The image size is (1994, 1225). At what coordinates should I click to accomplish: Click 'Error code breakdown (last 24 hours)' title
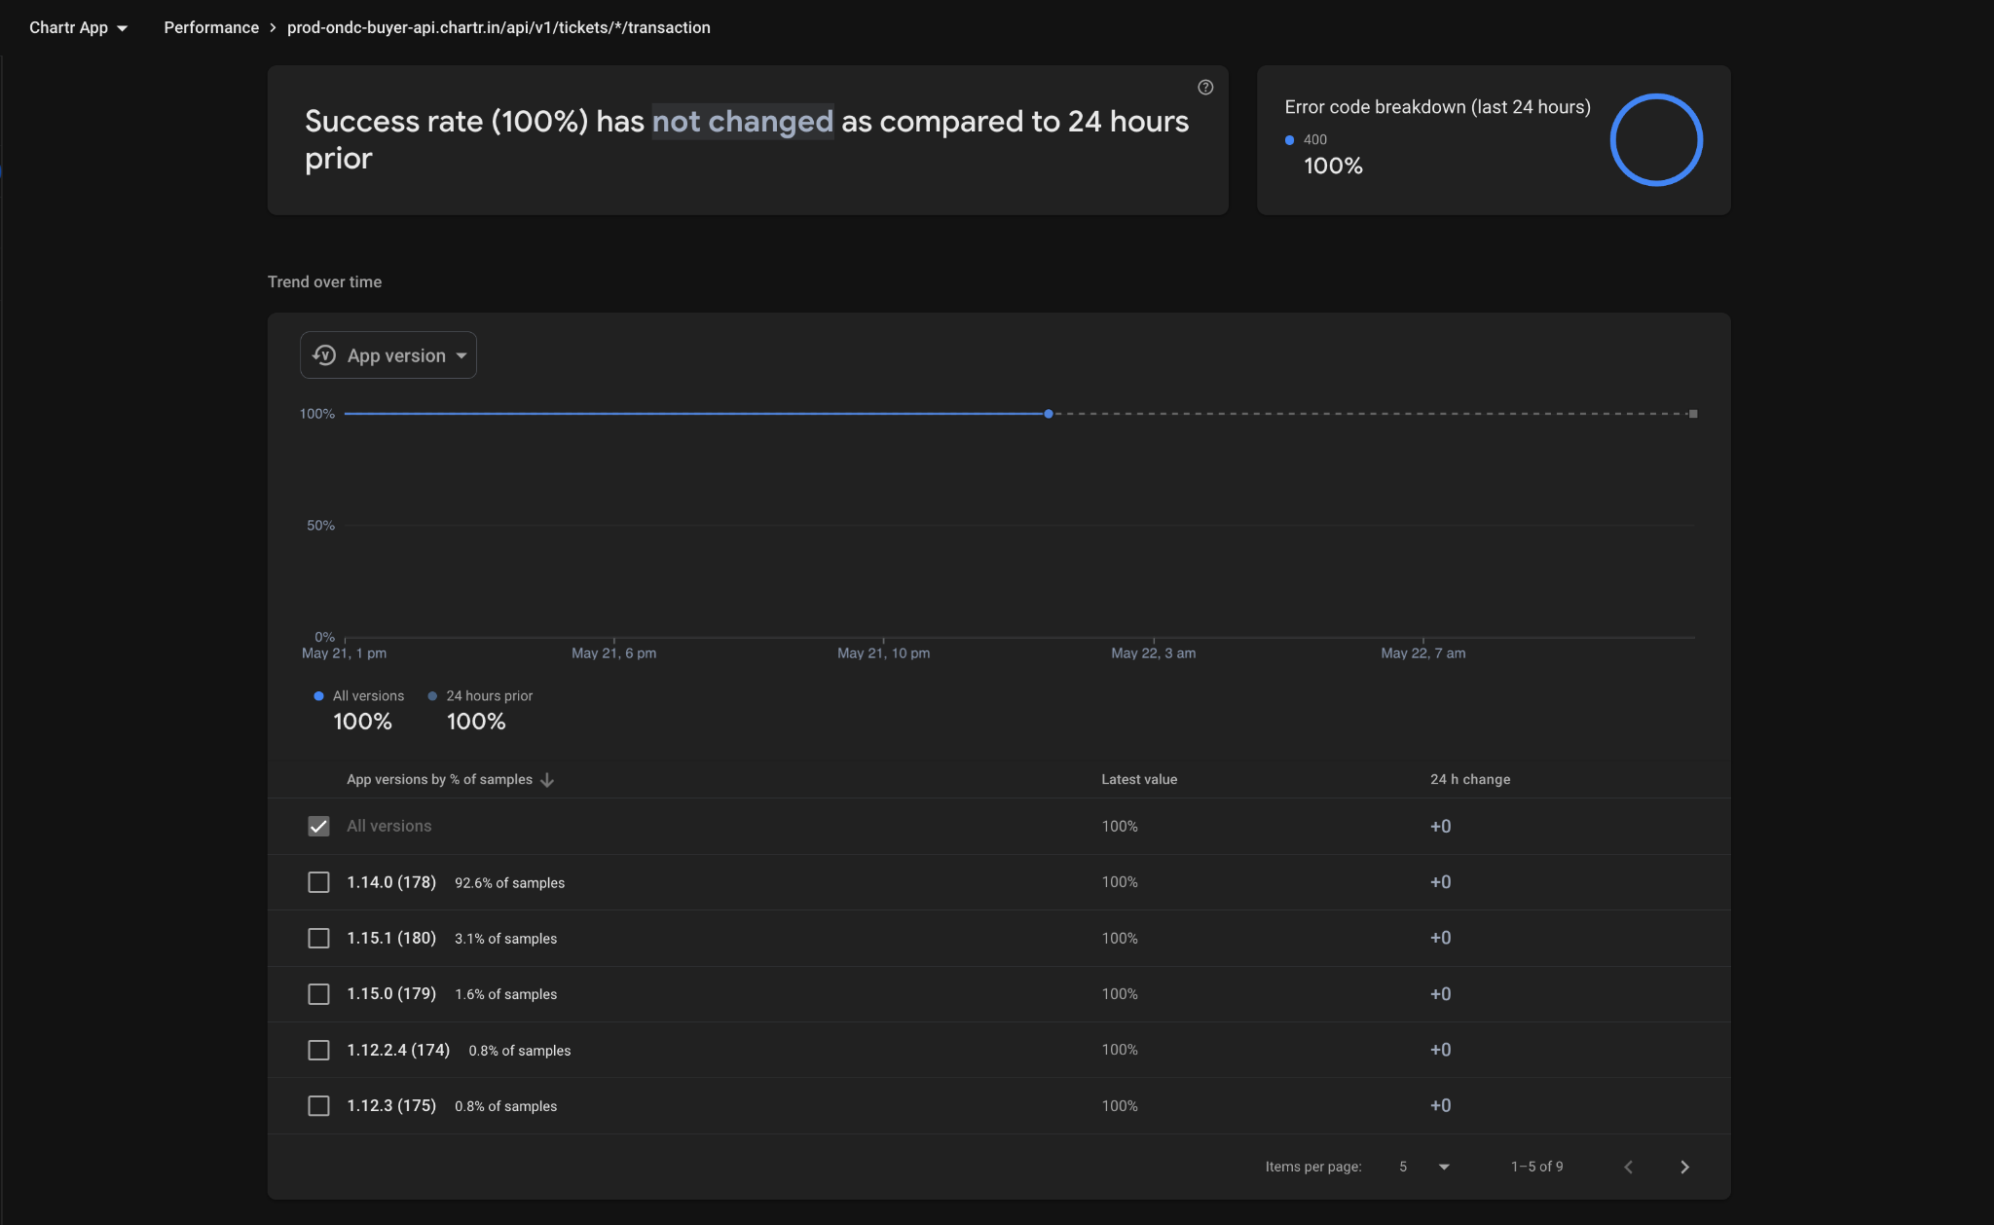point(1437,107)
